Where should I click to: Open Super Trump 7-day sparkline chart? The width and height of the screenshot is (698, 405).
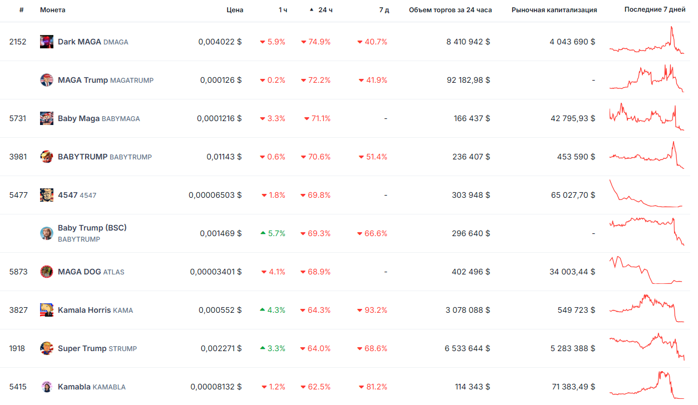pyautogui.click(x=647, y=347)
